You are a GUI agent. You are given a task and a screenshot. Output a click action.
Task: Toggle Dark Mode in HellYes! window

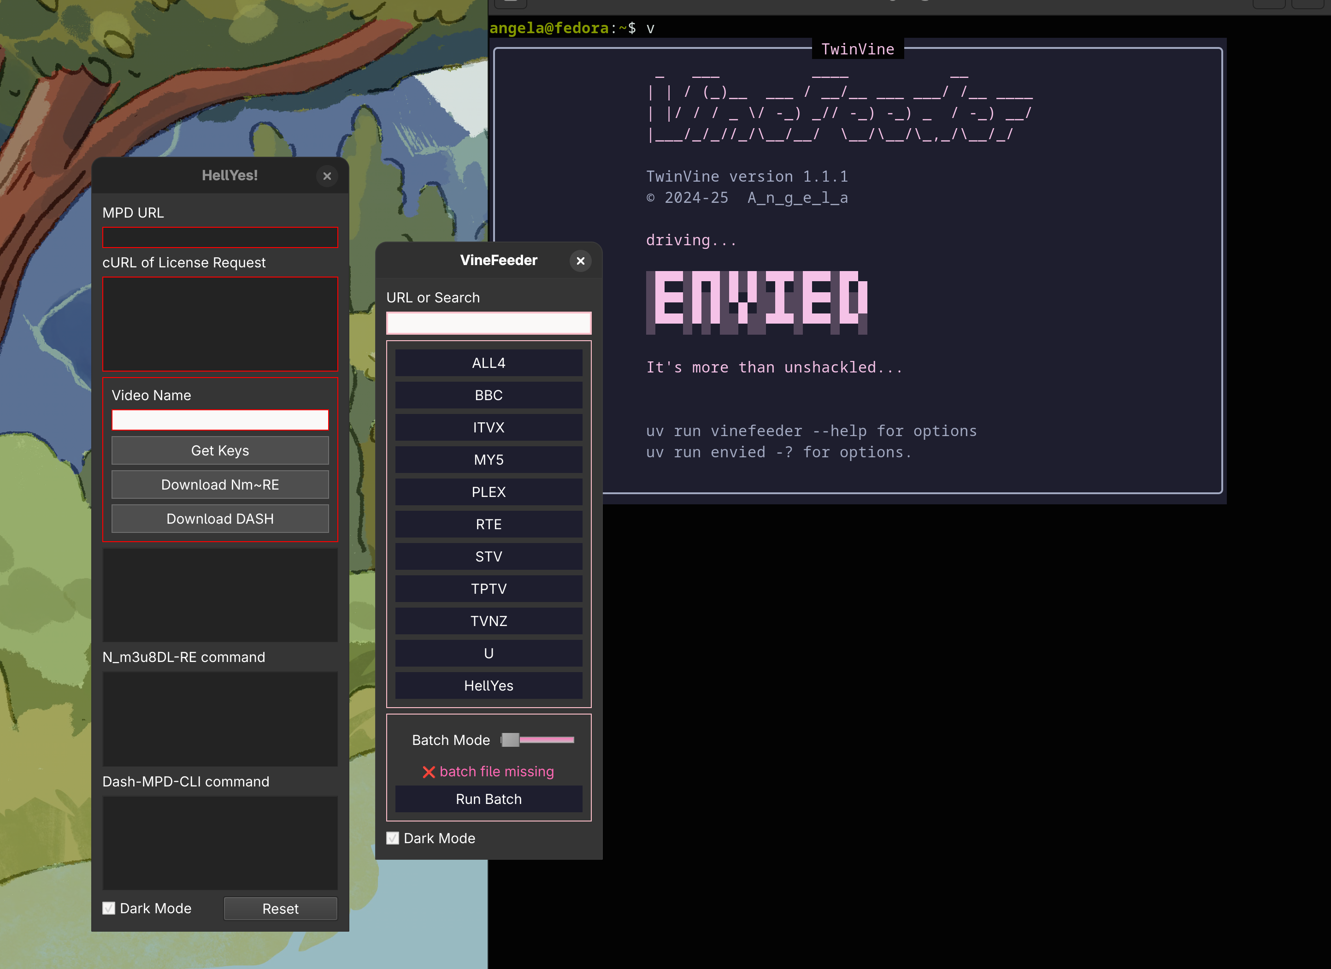pos(109,908)
